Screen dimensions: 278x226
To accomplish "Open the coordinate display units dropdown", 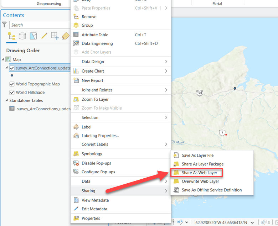I will (x=252, y=222).
